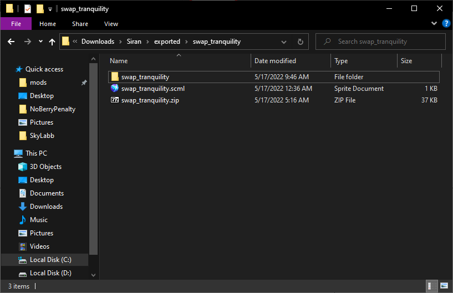The width and height of the screenshot is (453, 293).
Task: Click the Up one level arrow
Action: 52,42
